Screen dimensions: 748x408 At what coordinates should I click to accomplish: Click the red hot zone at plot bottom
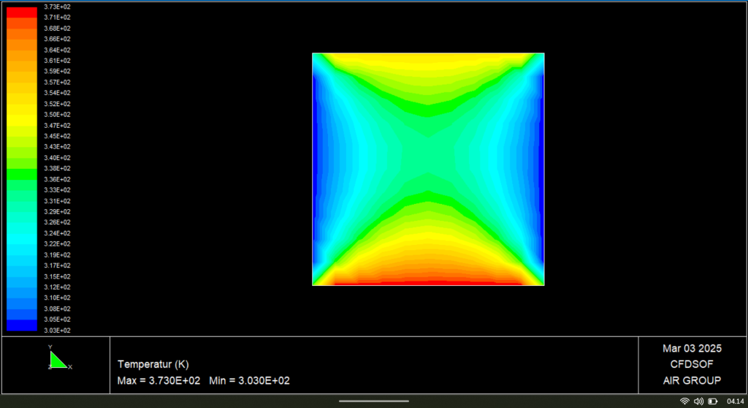428,280
